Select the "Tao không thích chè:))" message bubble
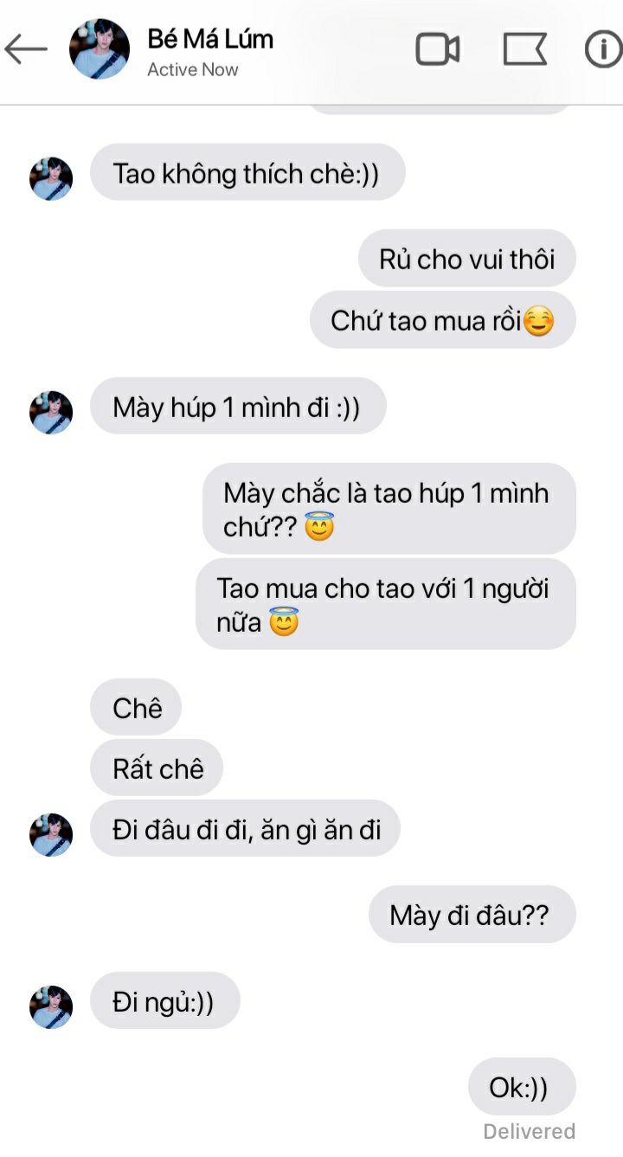The width and height of the screenshot is (623, 1157). pyautogui.click(x=247, y=173)
